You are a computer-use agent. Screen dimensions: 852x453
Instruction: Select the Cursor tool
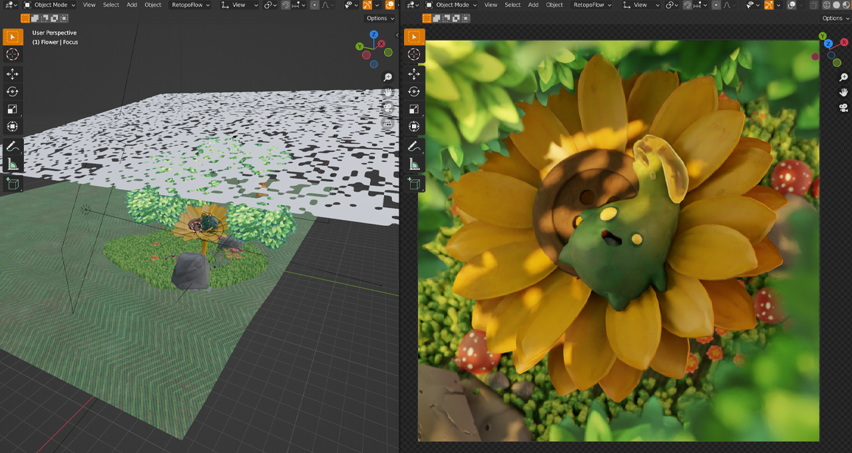tap(12, 55)
